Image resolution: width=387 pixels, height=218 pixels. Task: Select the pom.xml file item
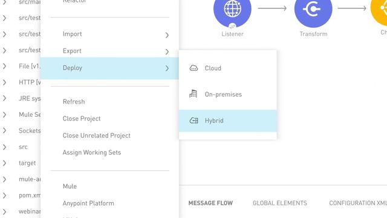coord(30,195)
